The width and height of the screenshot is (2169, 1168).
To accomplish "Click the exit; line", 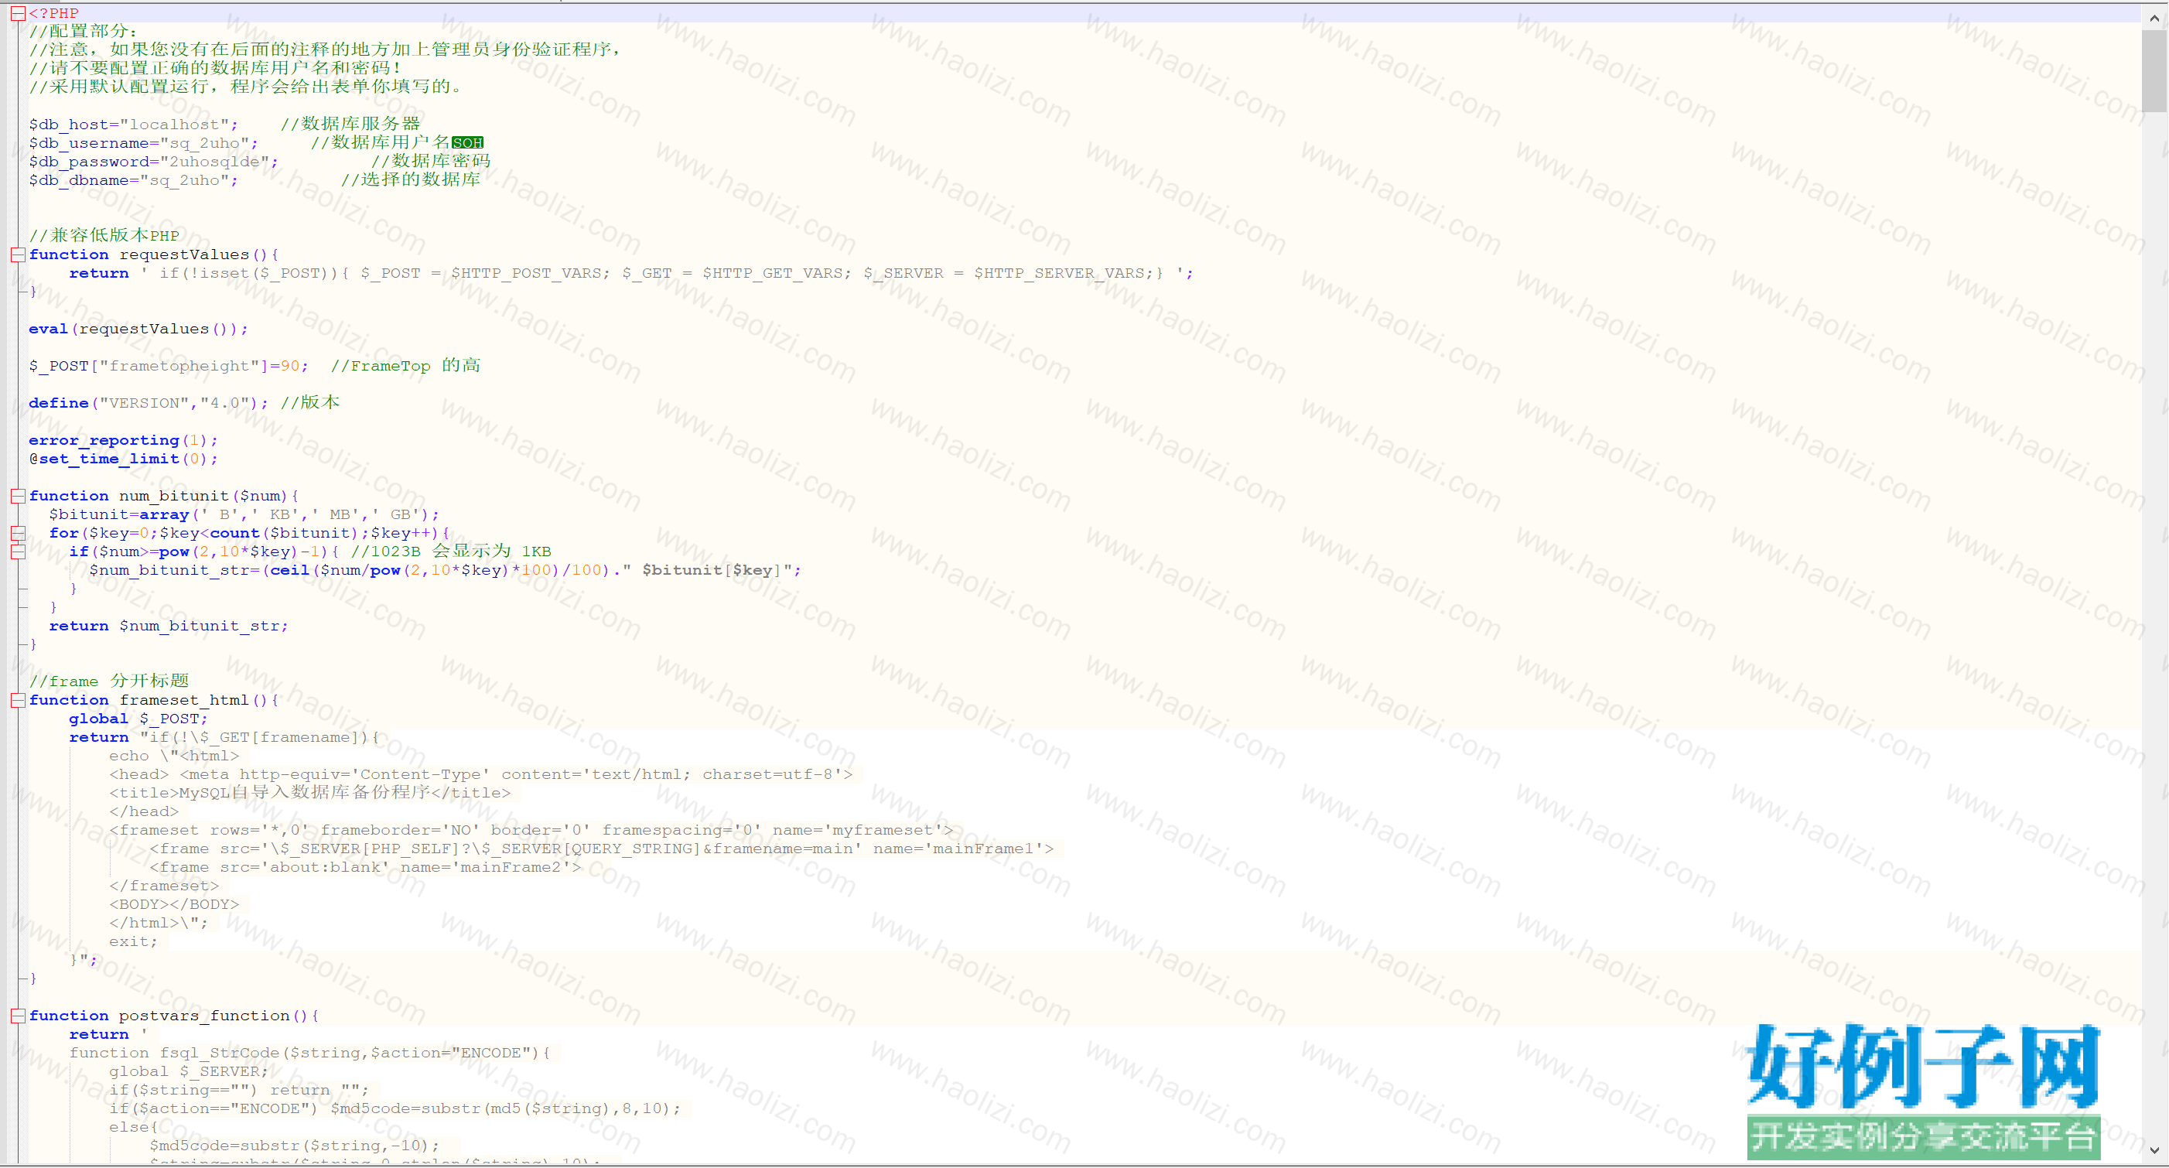I will tap(133, 941).
